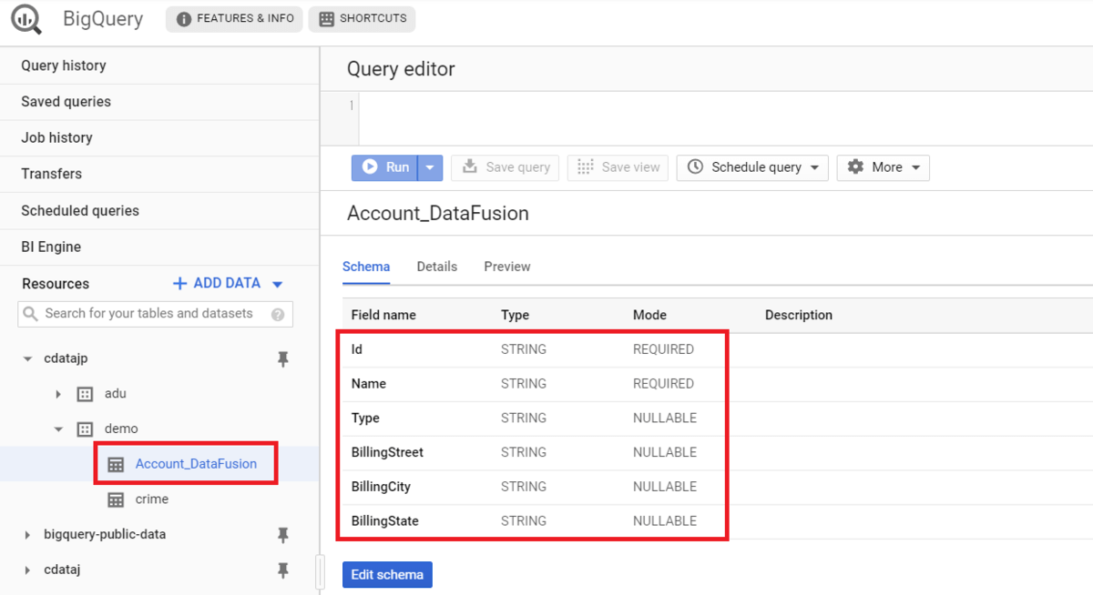Image resolution: width=1093 pixels, height=595 pixels.
Task: Expand the adu dataset node
Action: click(58, 394)
